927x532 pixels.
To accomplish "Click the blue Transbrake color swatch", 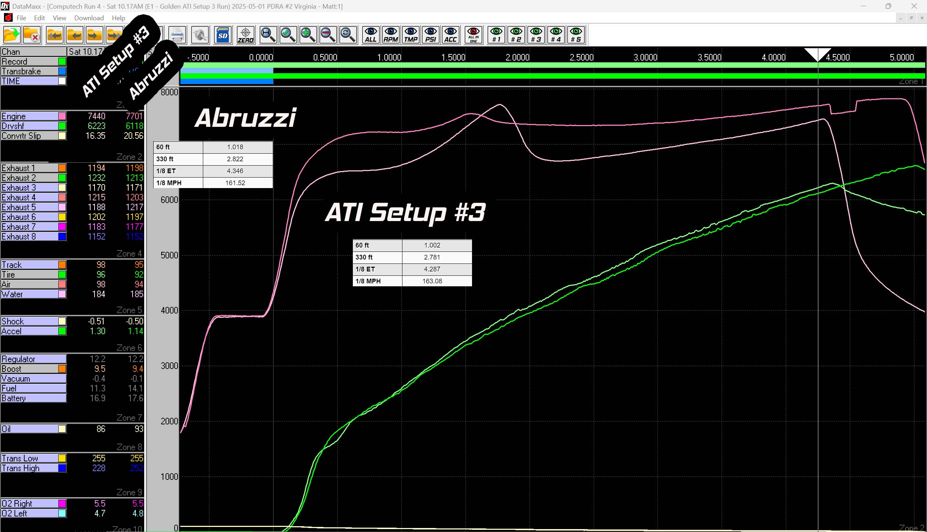I will coord(62,71).
